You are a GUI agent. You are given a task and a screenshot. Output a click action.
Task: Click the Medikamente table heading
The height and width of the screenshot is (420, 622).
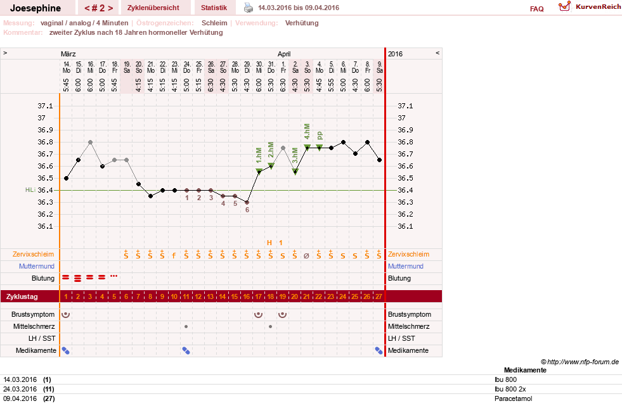click(x=525, y=370)
